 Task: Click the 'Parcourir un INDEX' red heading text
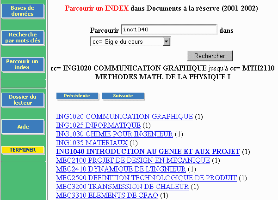[97, 8]
